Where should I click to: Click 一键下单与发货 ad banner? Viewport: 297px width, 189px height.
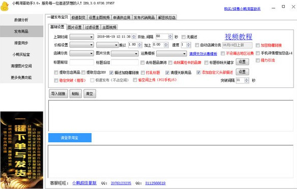[22, 150]
